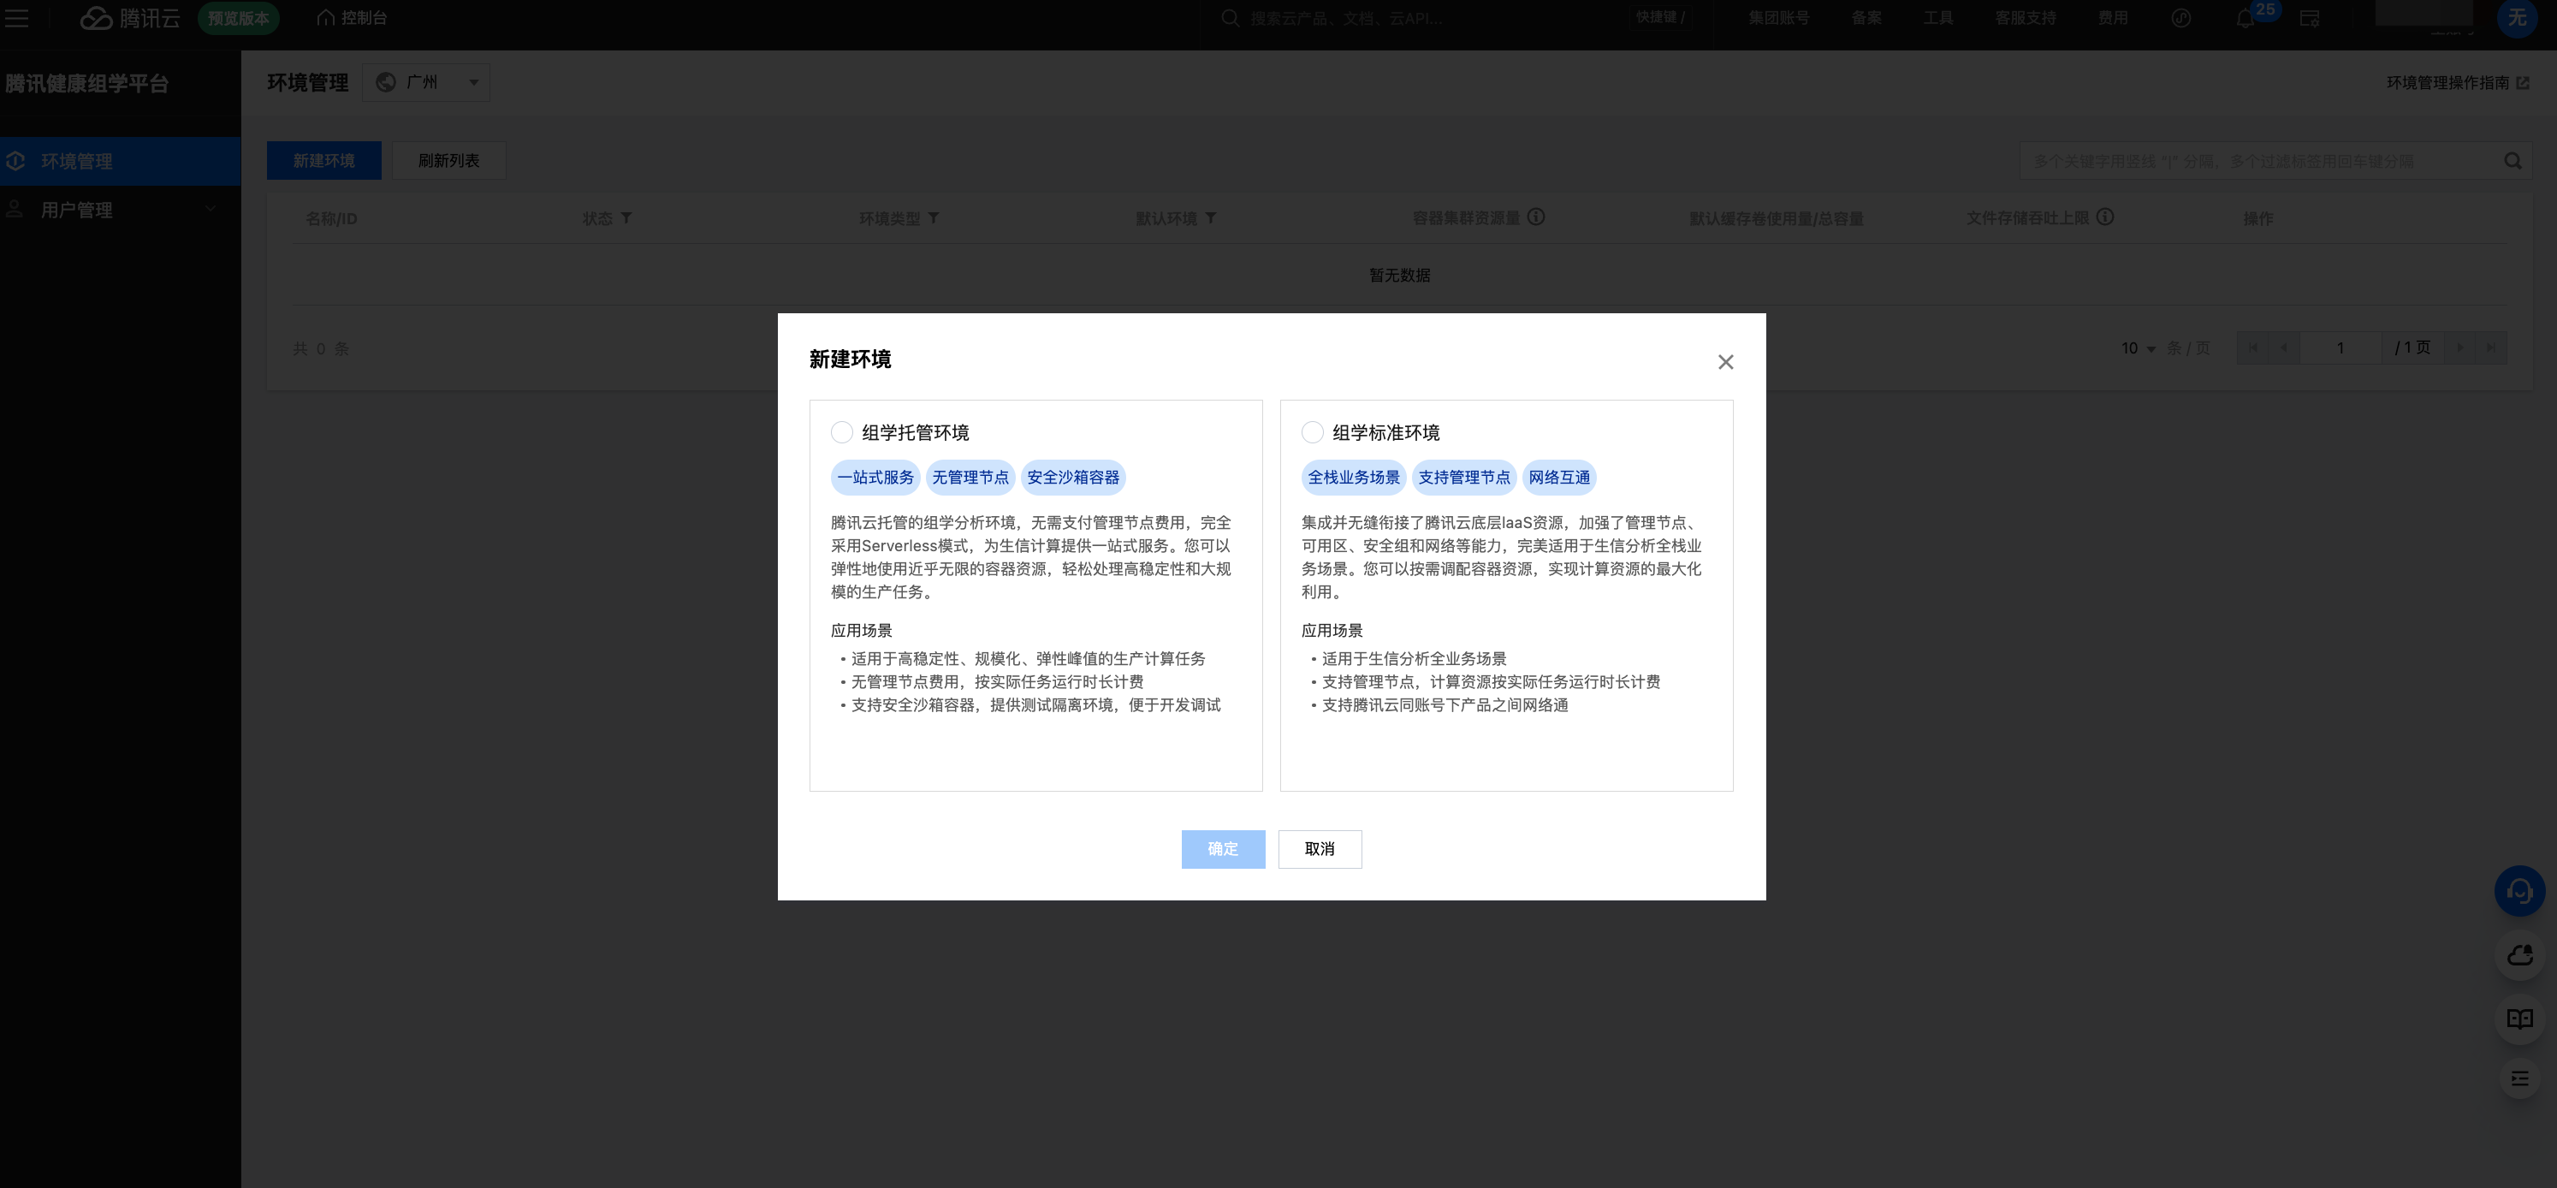Screen dimensions: 2557x1188
Task: Select the 组学标准环境 radio option
Action: click(1312, 433)
